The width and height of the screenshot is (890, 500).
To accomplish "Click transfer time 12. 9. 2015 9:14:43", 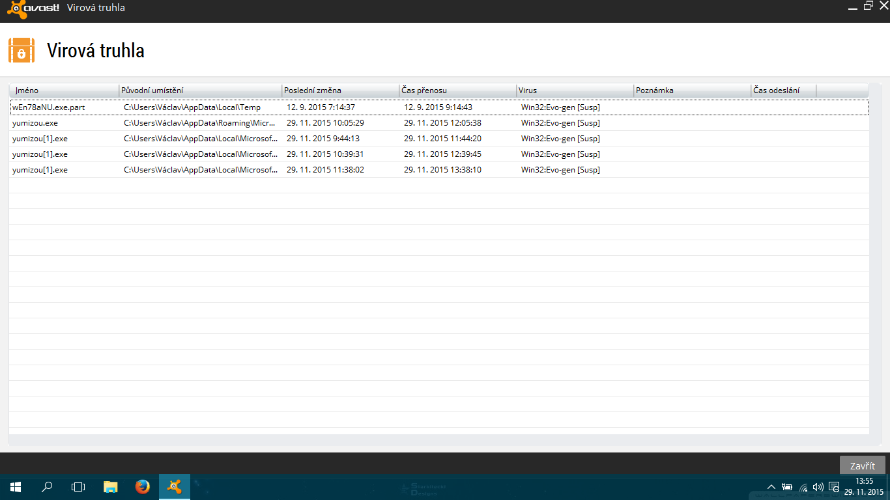I will coord(438,107).
